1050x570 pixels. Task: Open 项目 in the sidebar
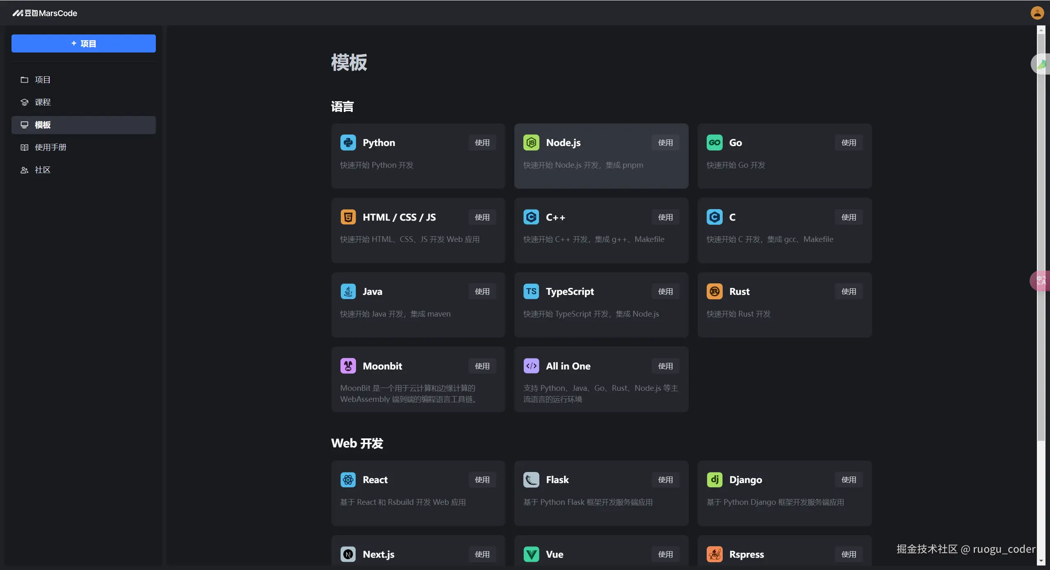tap(42, 80)
